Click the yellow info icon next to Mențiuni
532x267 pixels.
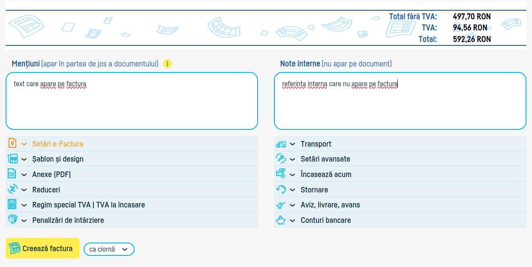click(x=167, y=64)
